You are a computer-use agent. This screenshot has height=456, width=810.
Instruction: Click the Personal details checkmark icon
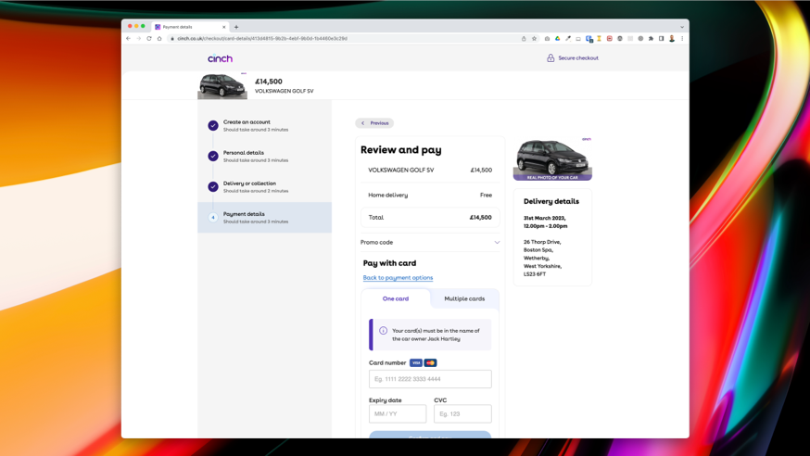click(213, 156)
